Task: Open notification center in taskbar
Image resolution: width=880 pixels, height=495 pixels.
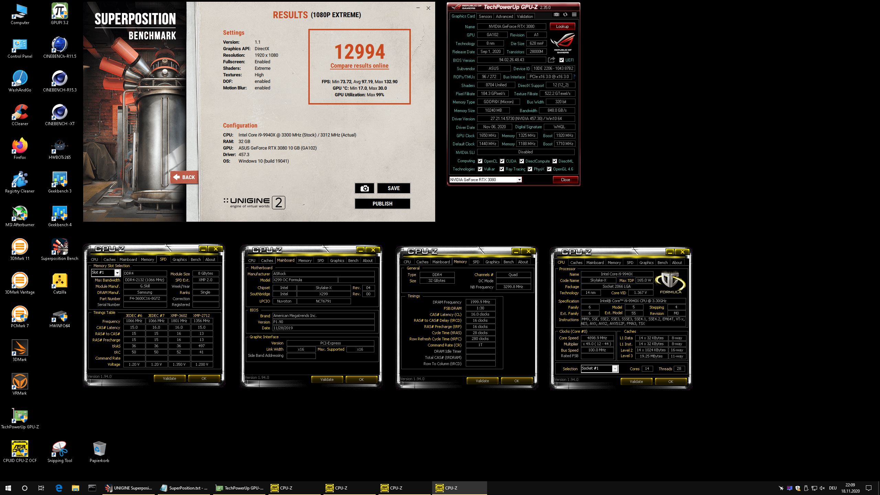Action: pyautogui.click(x=869, y=488)
